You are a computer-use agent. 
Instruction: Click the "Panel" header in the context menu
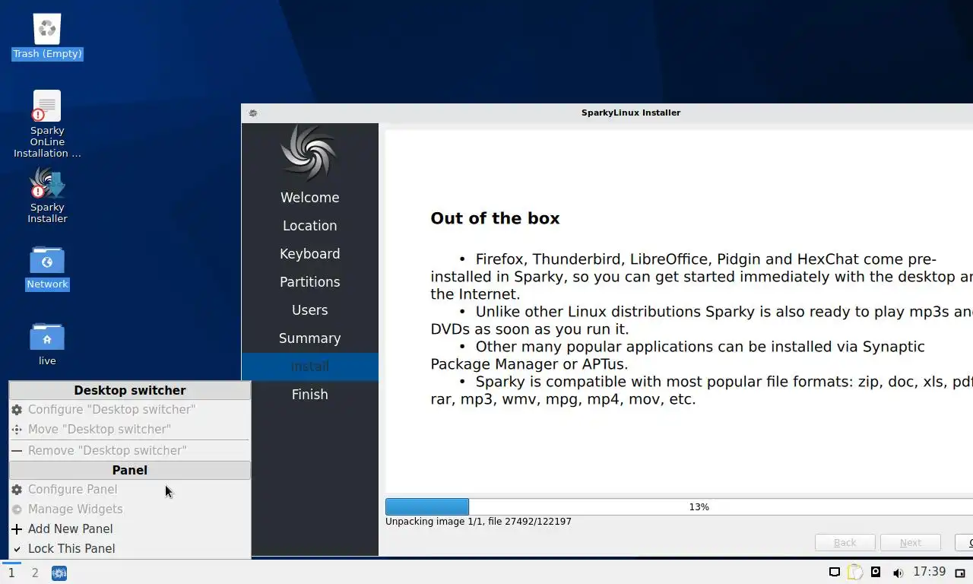coord(130,470)
